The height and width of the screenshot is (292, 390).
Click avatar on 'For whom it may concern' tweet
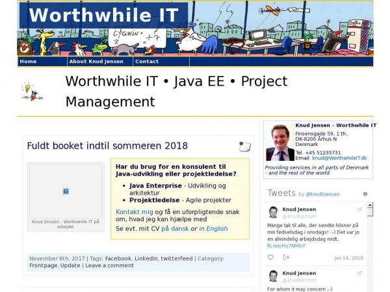coord(273,276)
